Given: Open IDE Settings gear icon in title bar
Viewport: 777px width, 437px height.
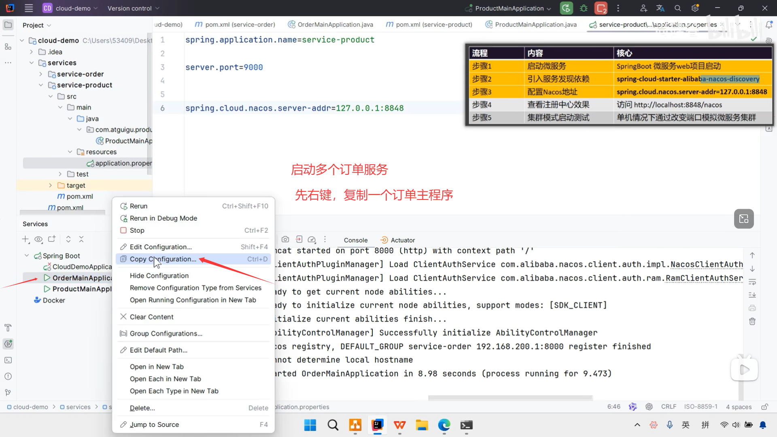Looking at the screenshot, I should (x=695, y=8).
